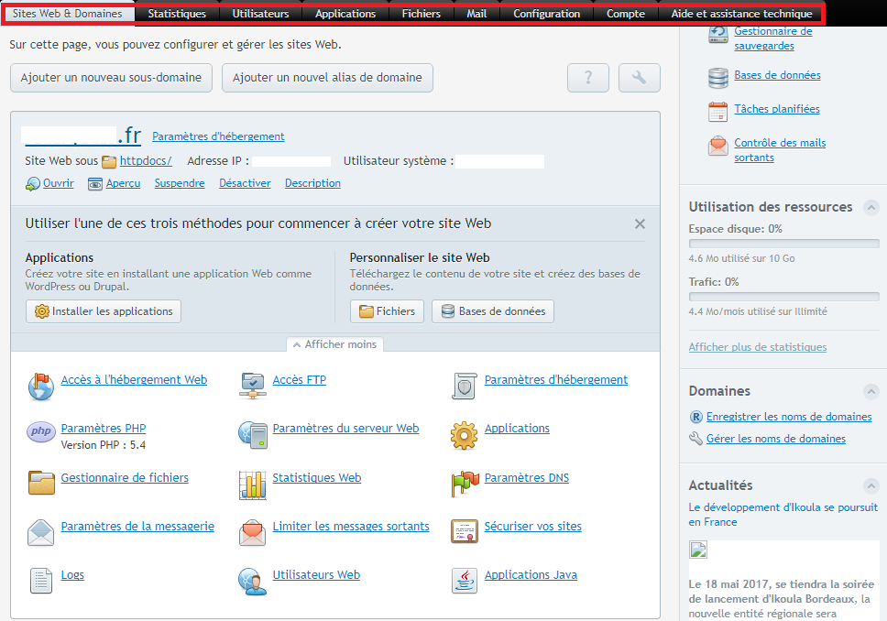The image size is (887, 621).
Task: Click the certificate icon for Sécuriser vos sites
Action: click(465, 531)
